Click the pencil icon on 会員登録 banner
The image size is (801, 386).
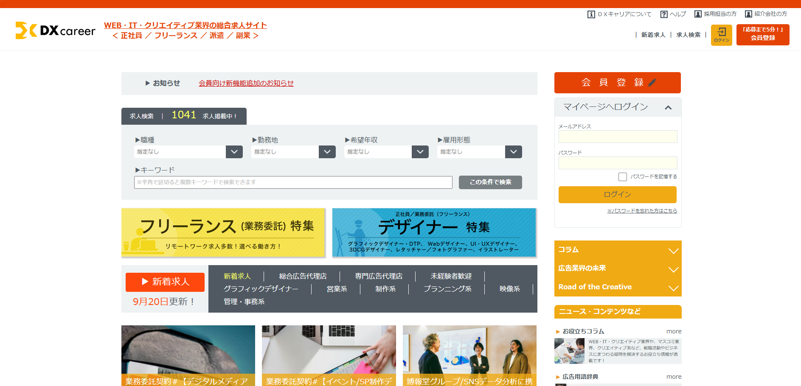click(652, 82)
